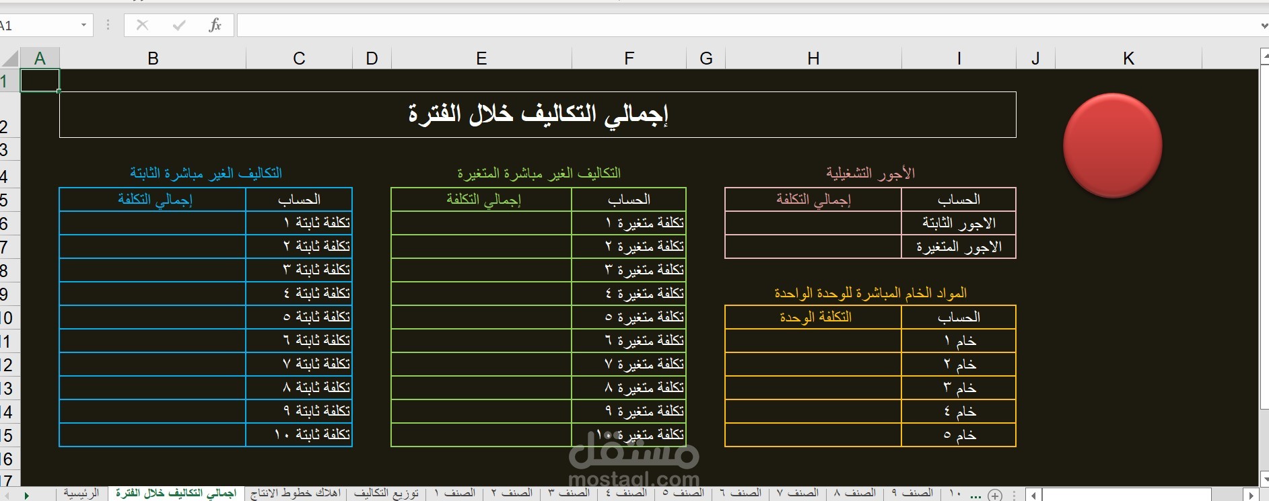Click the empty cost cell beside الاجور الثابتة

(813, 223)
